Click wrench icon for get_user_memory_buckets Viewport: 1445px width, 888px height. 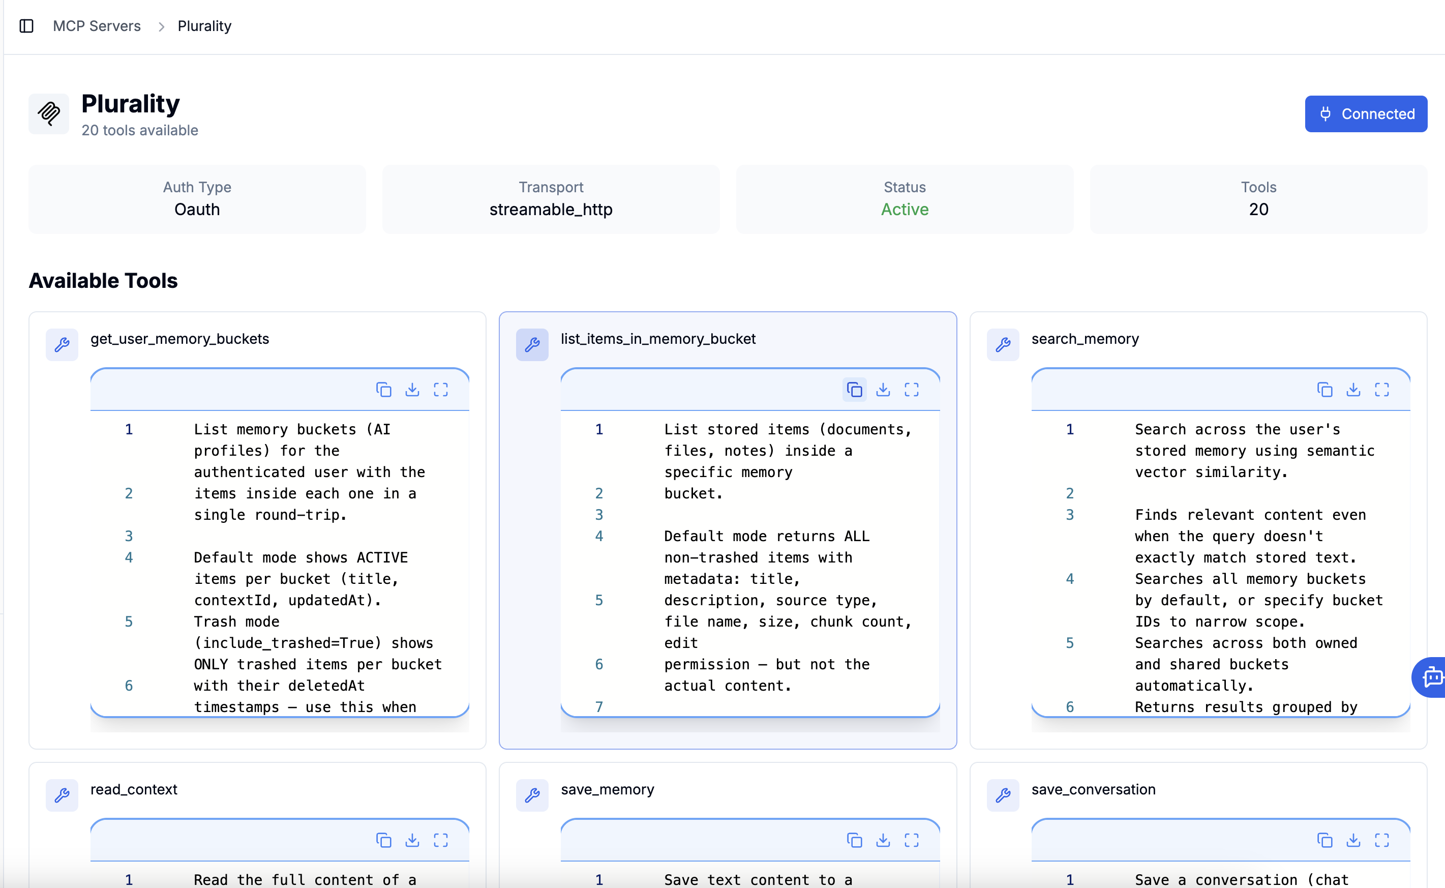pyautogui.click(x=62, y=345)
